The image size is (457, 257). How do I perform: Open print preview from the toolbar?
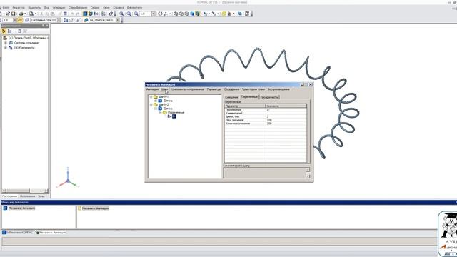pyautogui.click(x=31, y=14)
